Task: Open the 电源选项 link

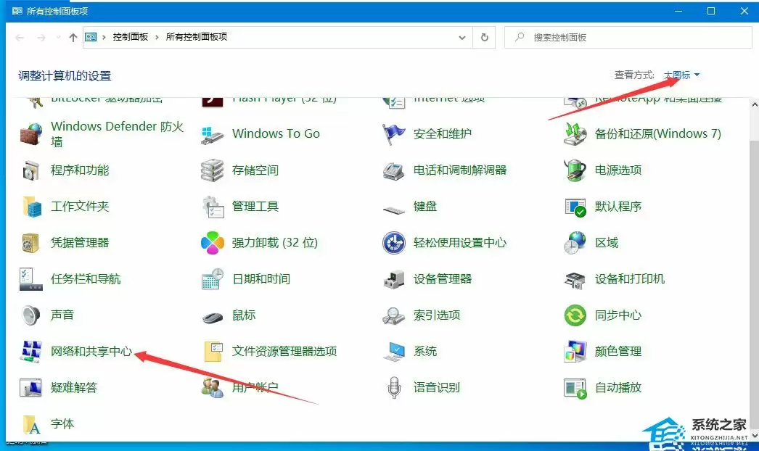Action: [x=618, y=170]
